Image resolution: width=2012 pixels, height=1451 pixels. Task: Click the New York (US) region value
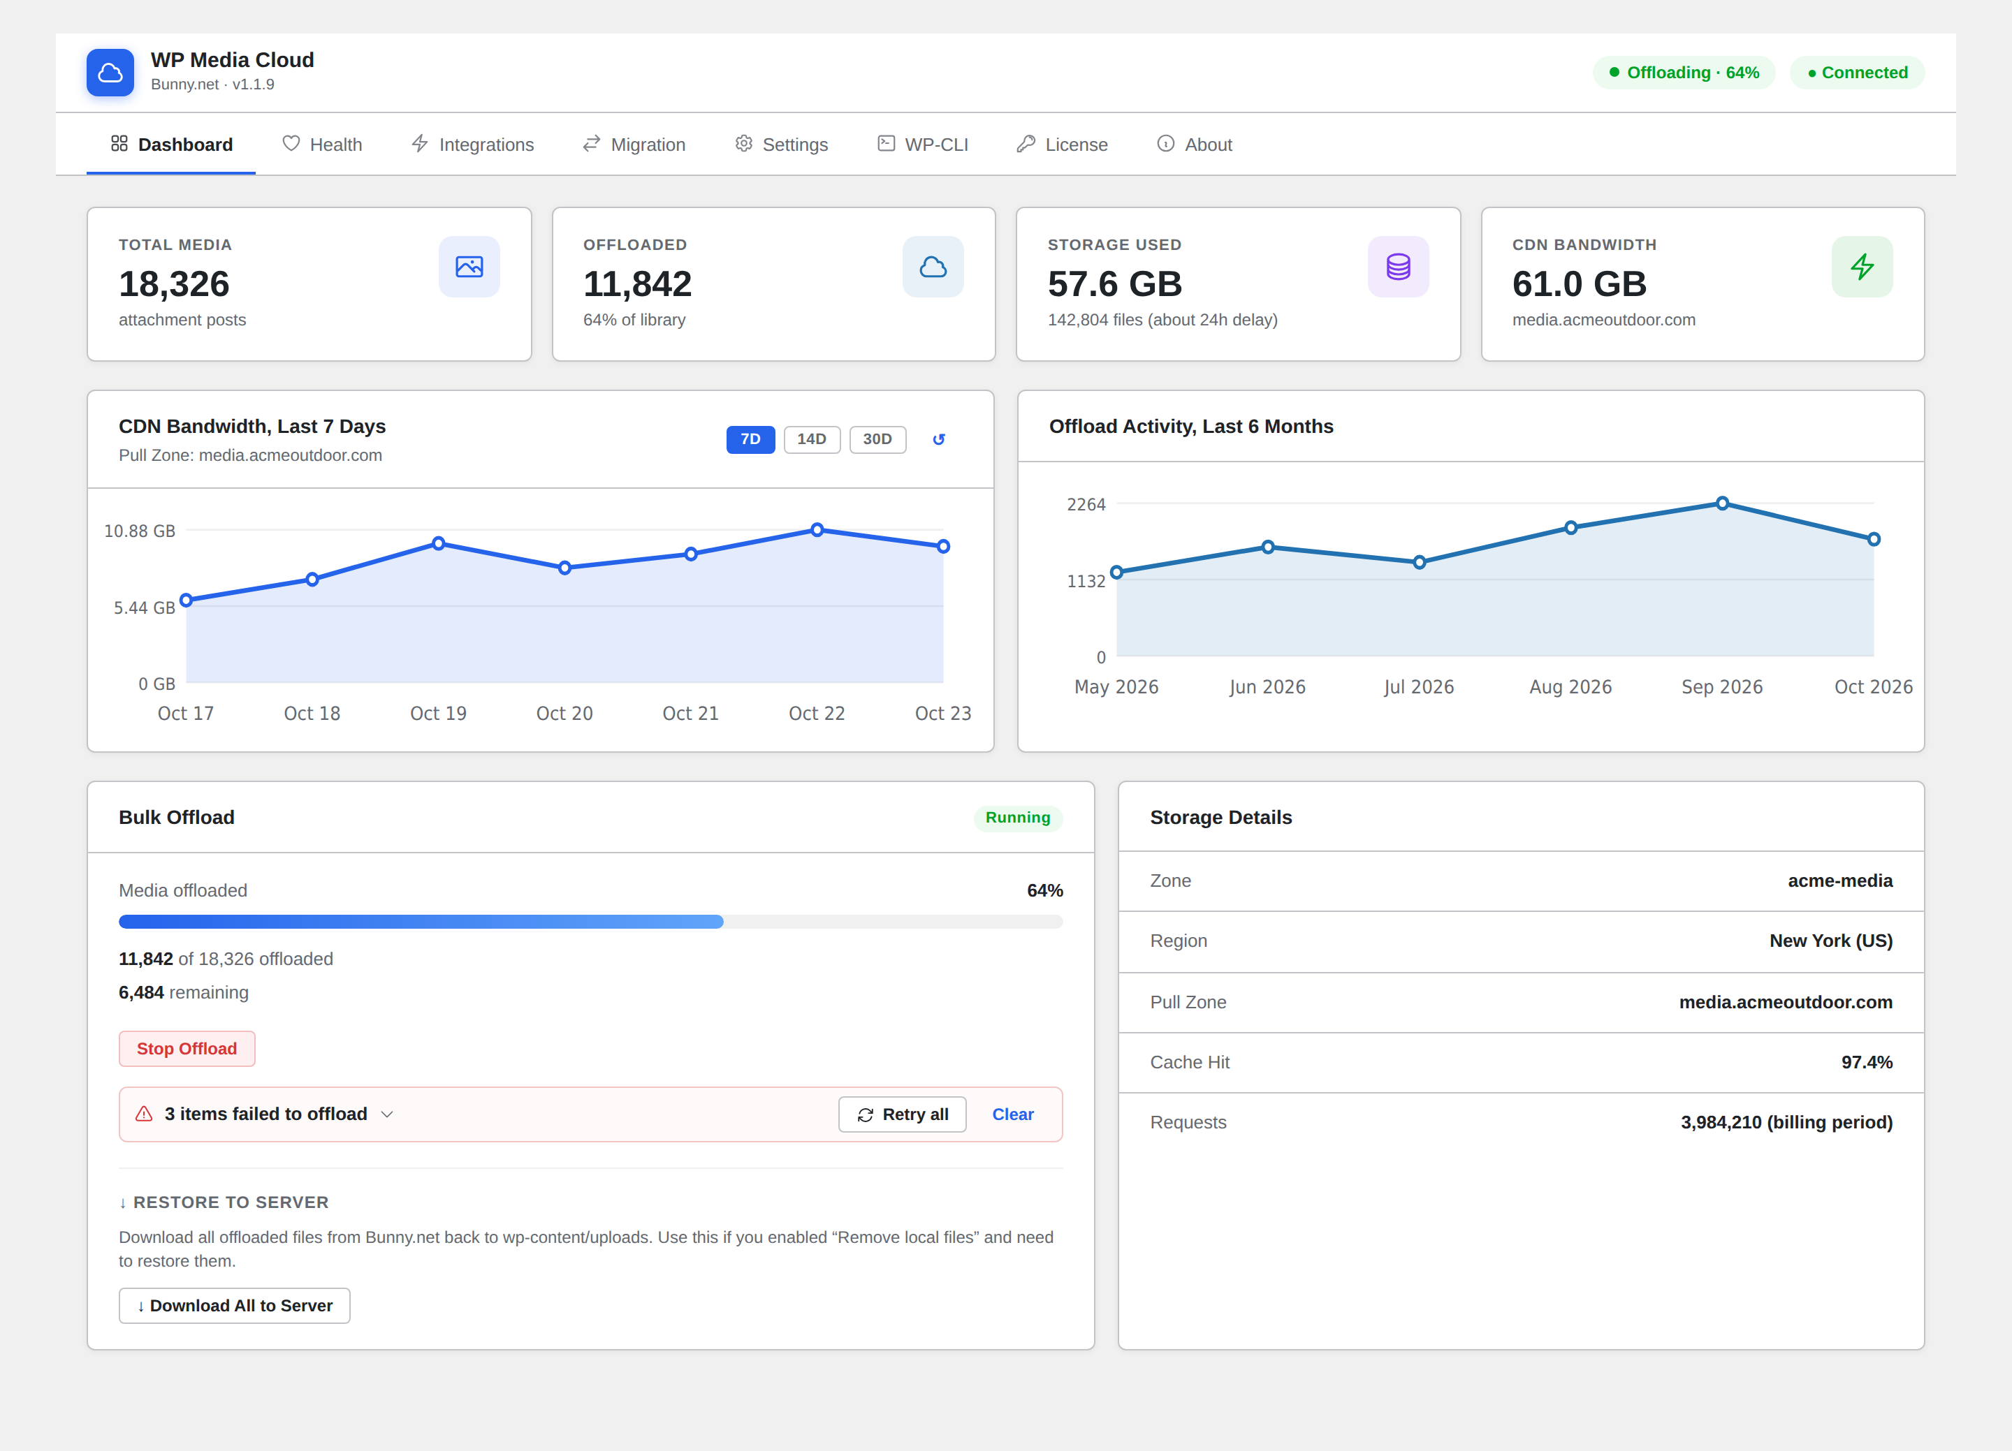pos(1831,941)
